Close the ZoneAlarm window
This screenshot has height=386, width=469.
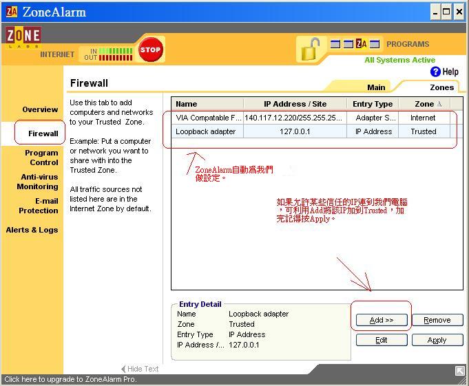point(459,12)
